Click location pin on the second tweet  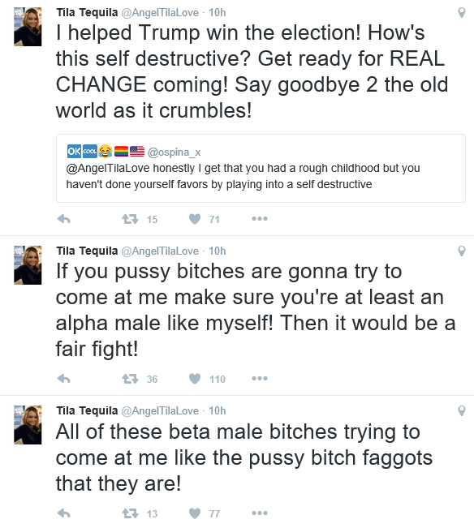462,251
